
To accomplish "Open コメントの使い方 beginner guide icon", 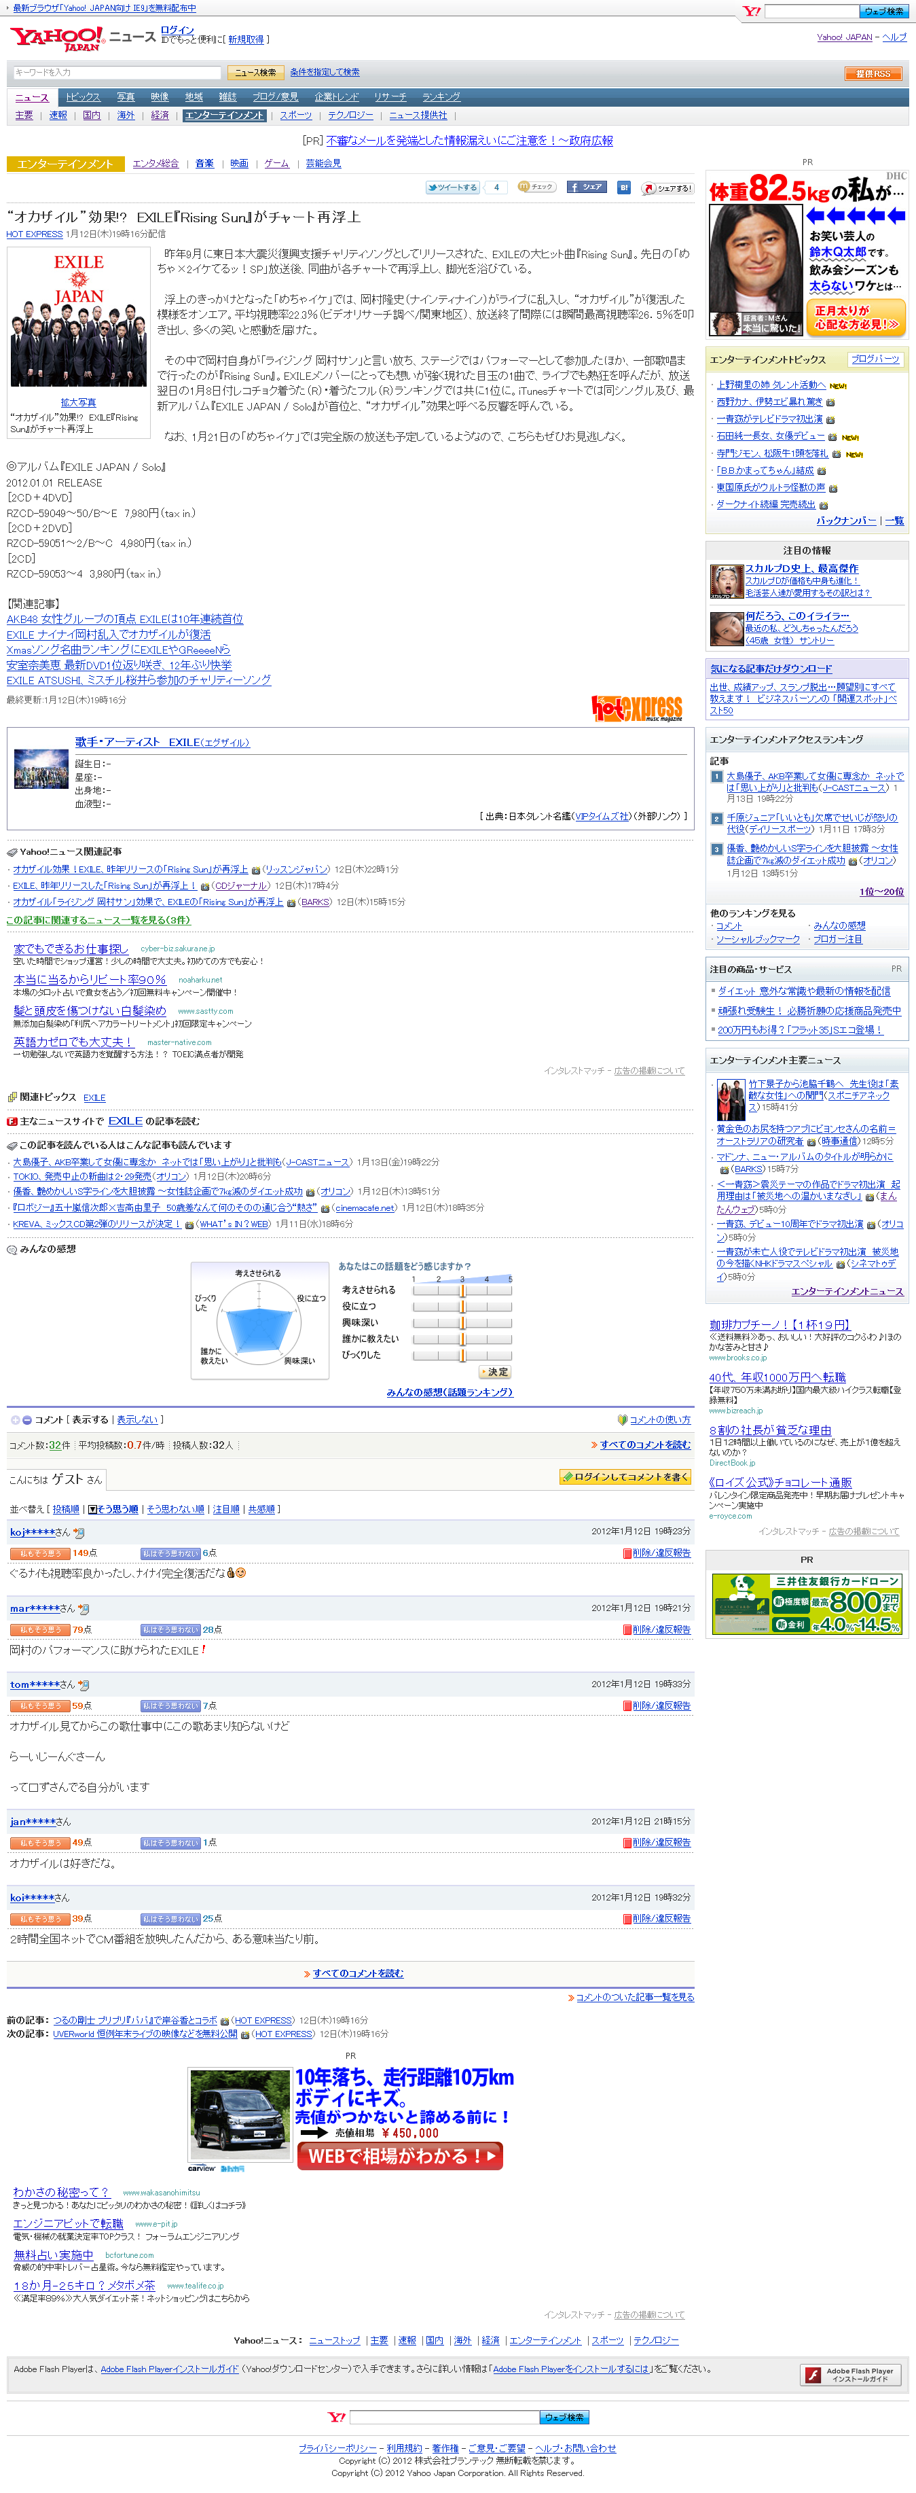I will point(623,1419).
